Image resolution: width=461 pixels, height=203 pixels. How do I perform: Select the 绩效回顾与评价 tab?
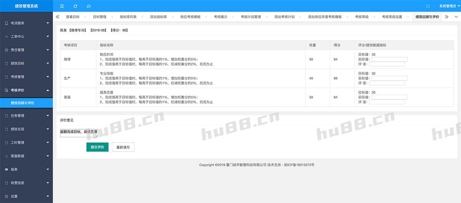click(x=427, y=17)
